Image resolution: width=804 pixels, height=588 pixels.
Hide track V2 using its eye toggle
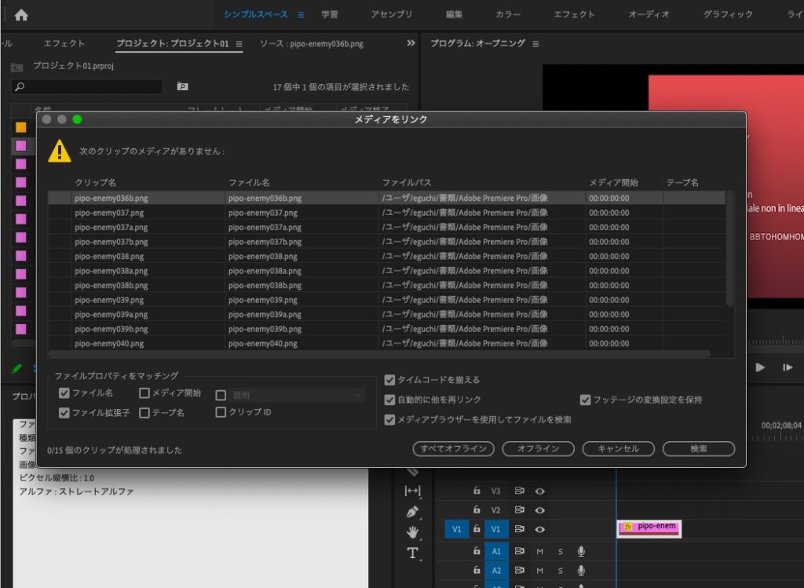click(540, 510)
